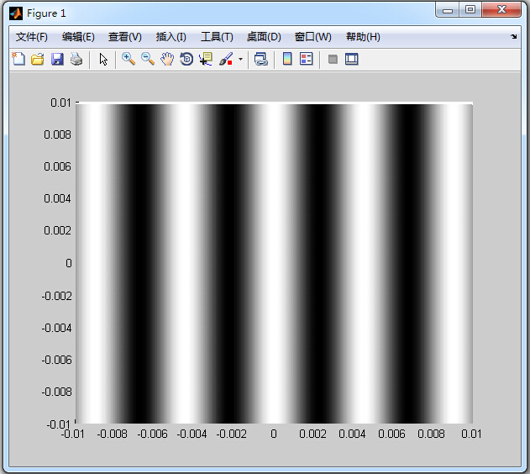Hide plot tools with gray square icon
Image resolution: width=530 pixels, height=474 pixels.
333,60
